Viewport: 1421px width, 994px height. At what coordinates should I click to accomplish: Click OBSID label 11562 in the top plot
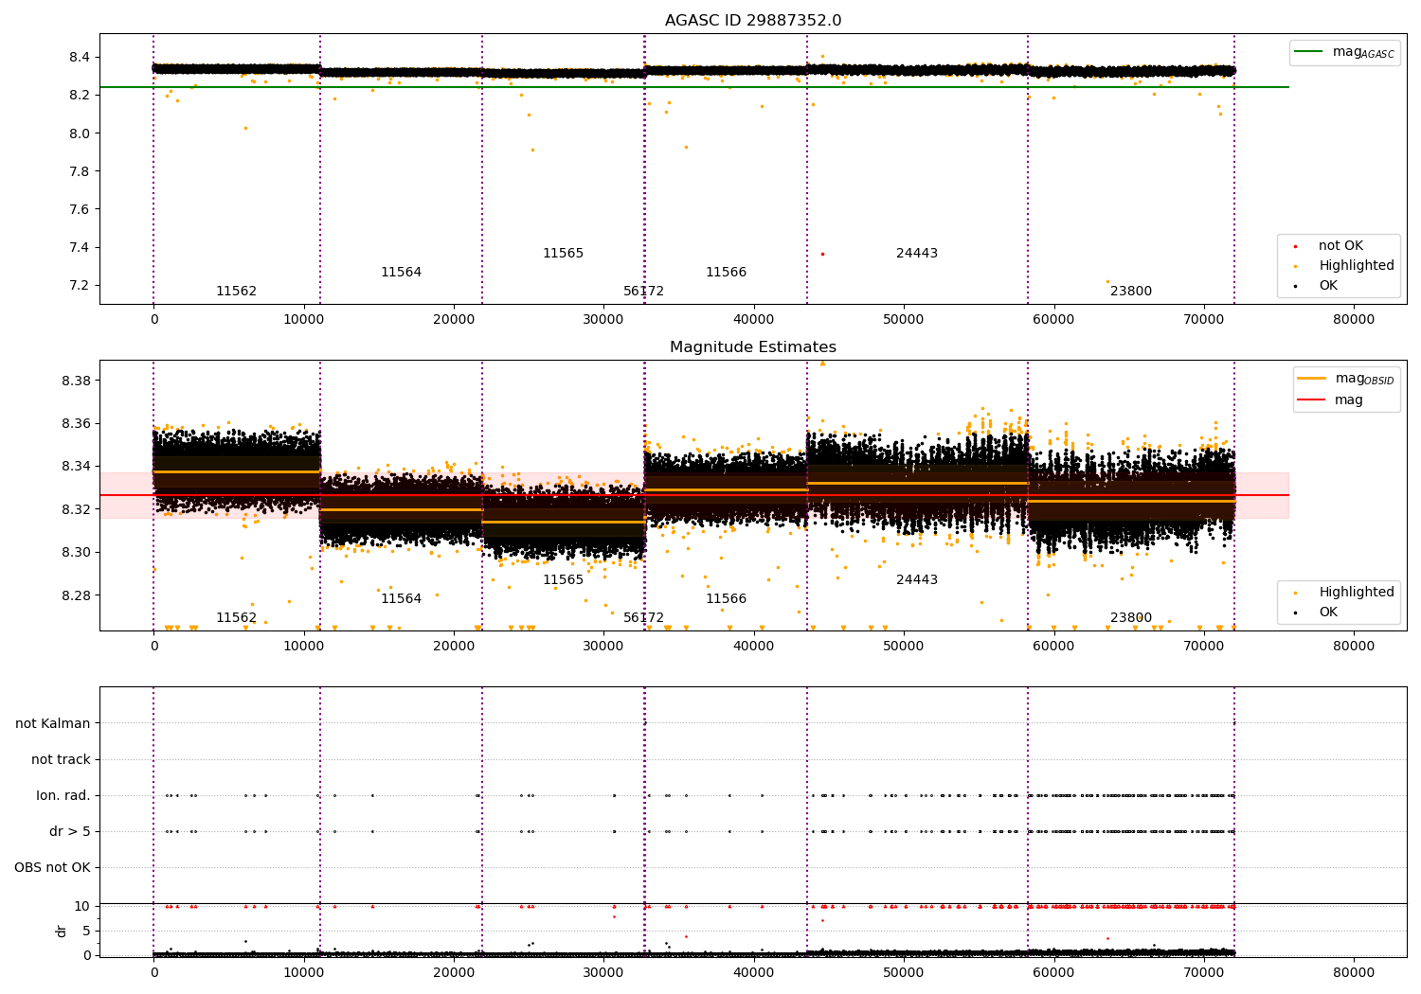[236, 292]
